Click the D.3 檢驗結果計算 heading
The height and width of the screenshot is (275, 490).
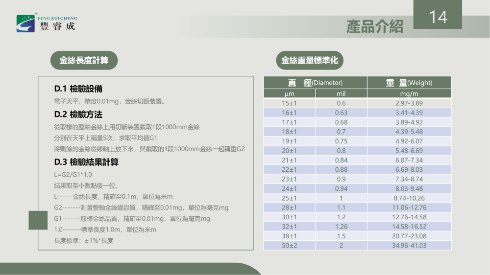point(86,162)
